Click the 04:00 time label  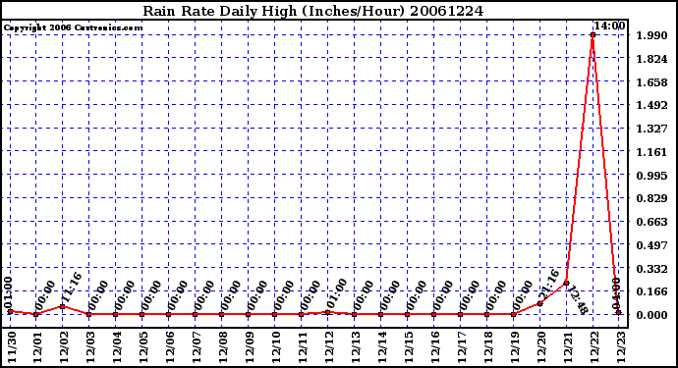[616, 293]
